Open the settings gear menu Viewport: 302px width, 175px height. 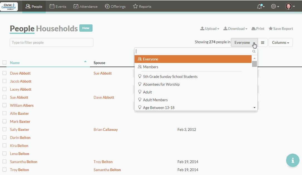(274, 6)
